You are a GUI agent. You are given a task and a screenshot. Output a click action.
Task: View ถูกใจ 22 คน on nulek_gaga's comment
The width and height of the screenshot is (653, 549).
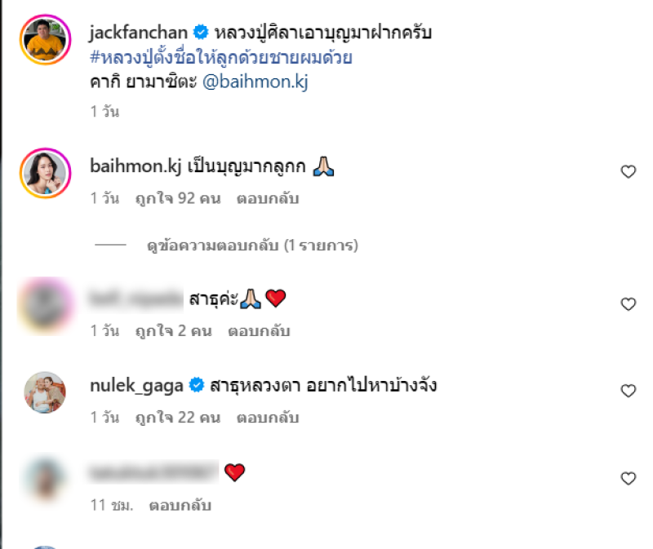178,418
